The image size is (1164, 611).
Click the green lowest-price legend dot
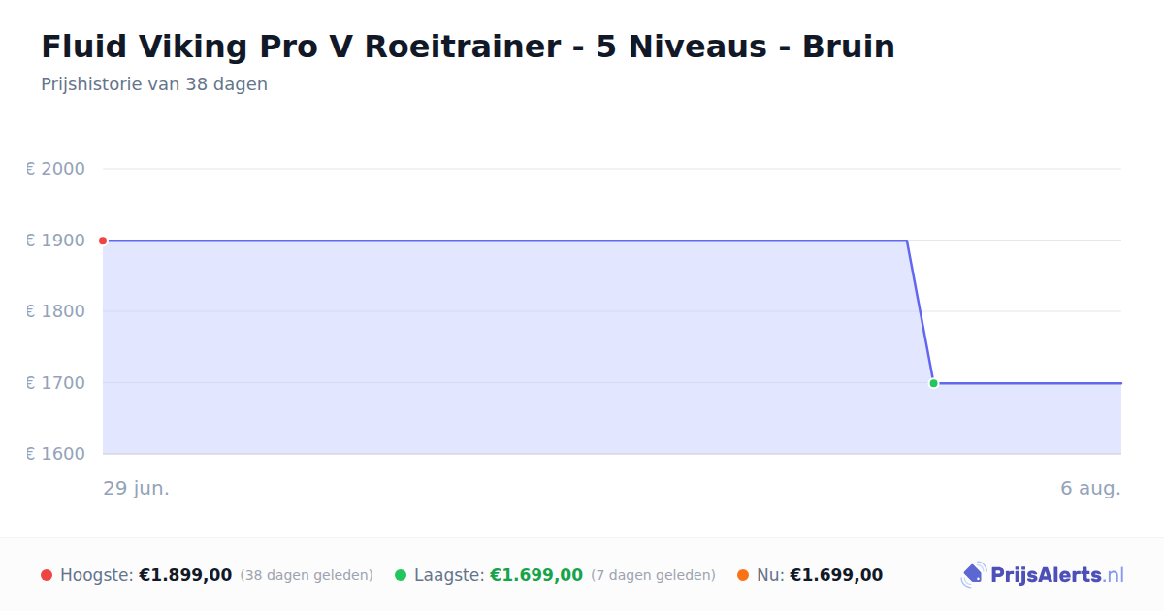click(401, 575)
